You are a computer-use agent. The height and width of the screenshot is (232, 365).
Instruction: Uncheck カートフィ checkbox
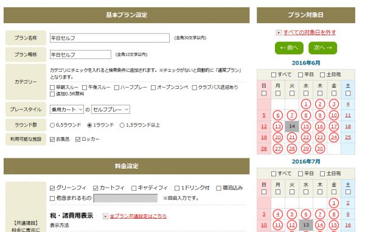pos(96,188)
